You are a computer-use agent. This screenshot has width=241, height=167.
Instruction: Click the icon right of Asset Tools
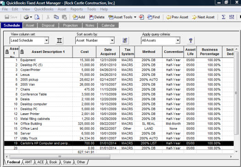coord(141,17)
